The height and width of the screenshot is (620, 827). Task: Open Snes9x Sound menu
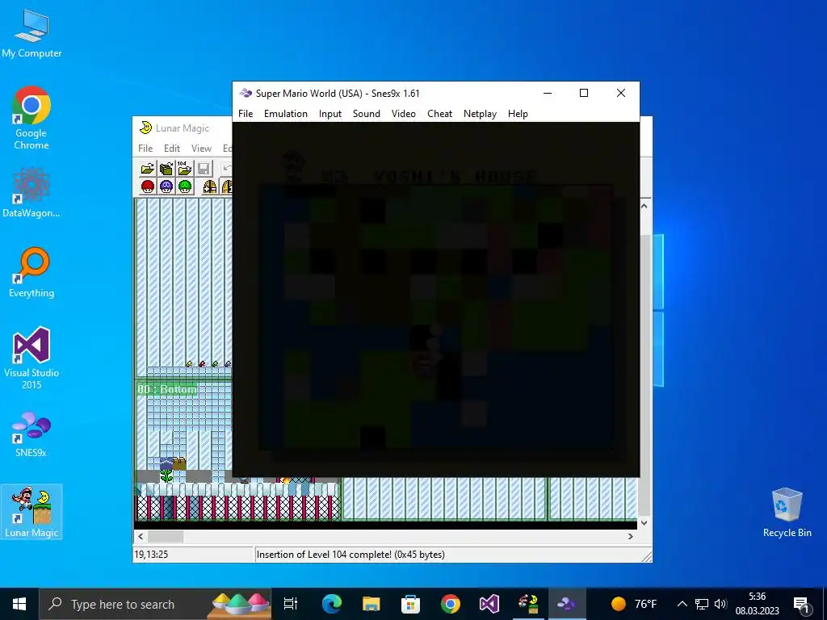(367, 114)
